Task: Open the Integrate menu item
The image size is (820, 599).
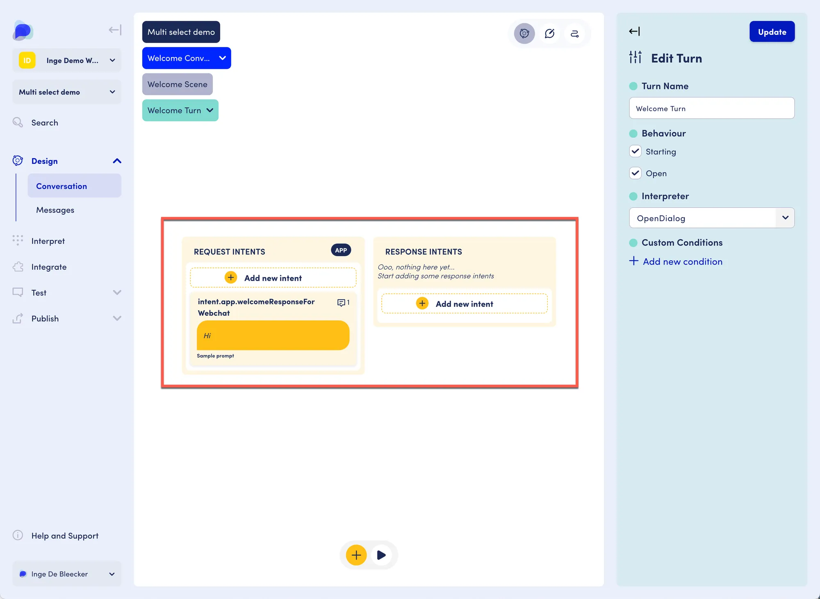Action: click(x=49, y=267)
